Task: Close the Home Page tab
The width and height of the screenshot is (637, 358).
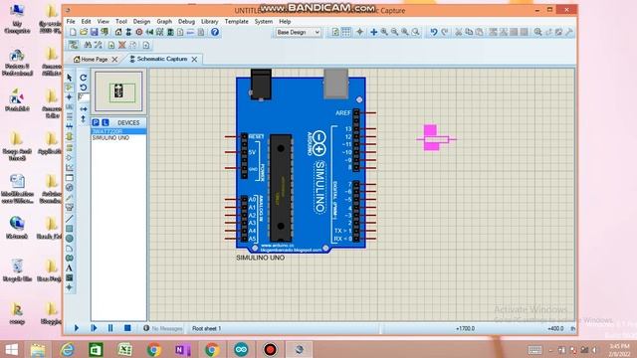Action: (x=115, y=60)
